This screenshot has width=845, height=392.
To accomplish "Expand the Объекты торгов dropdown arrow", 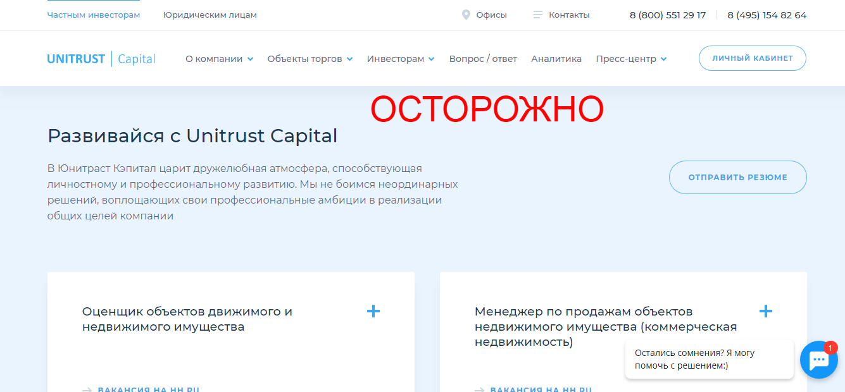I will (x=350, y=59).
